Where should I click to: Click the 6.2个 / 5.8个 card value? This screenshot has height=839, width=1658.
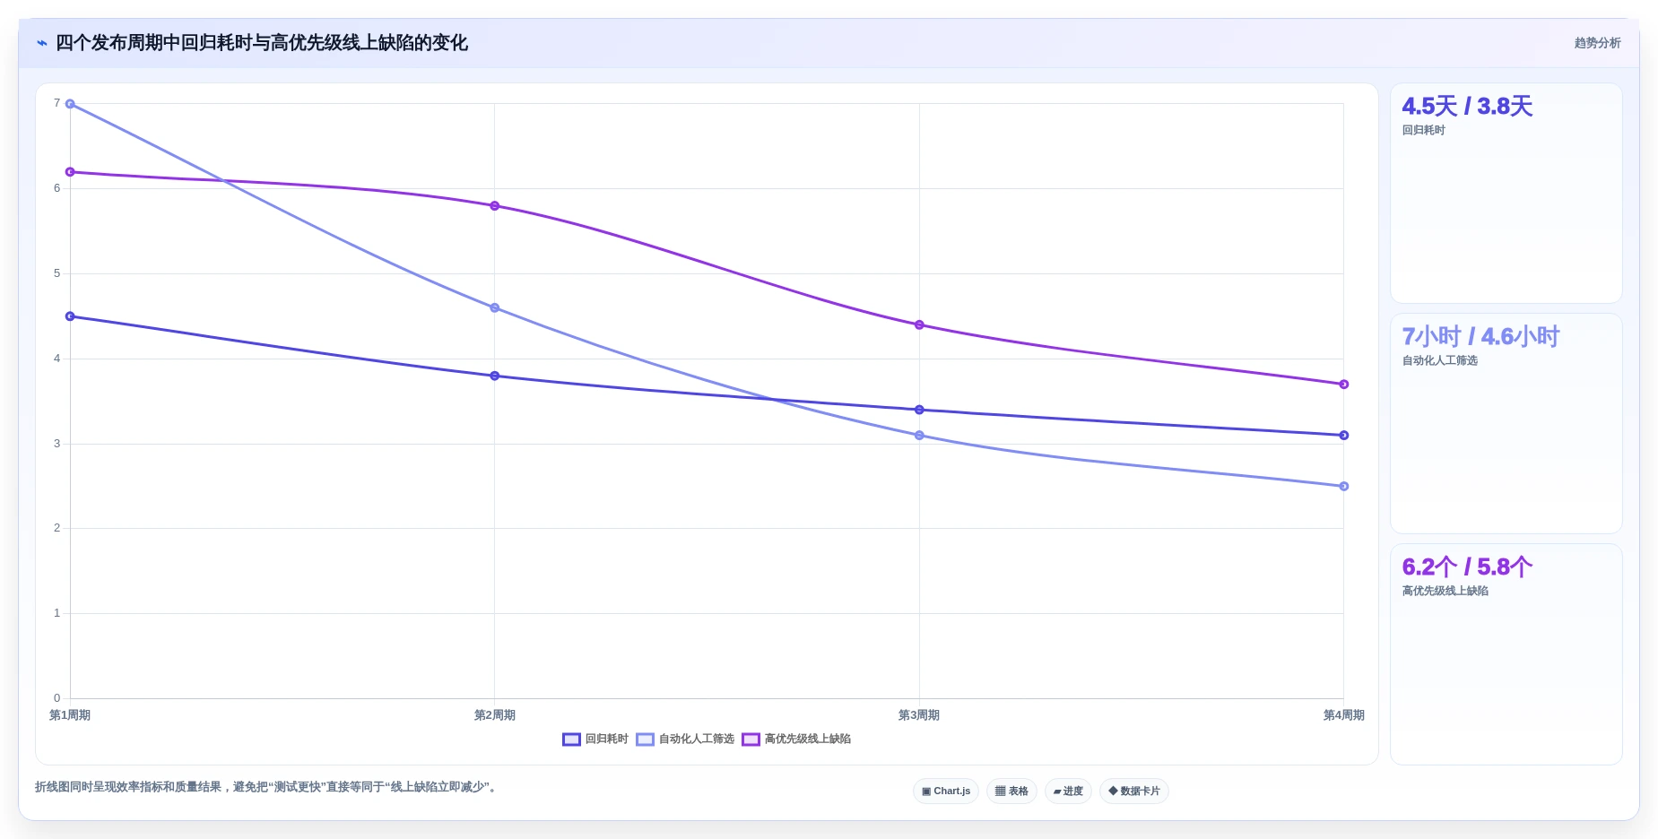1467,567
